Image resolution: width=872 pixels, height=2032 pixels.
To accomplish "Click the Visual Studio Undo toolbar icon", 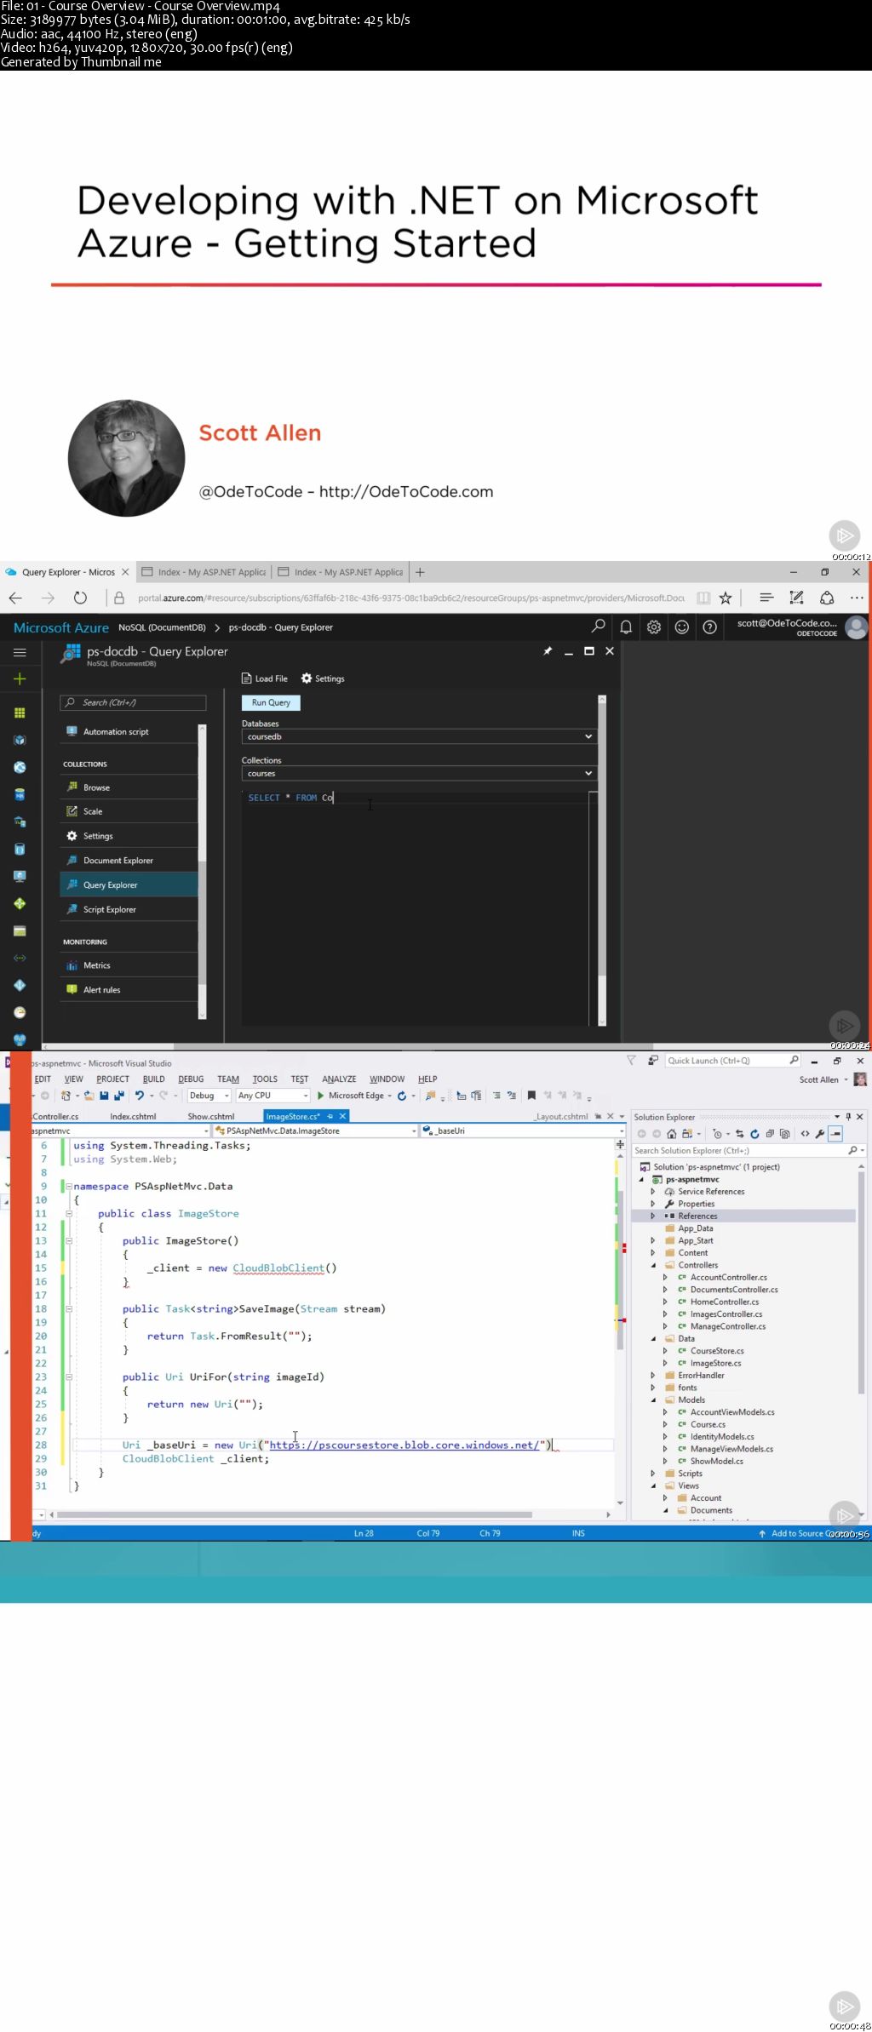I will click(140, 1096).
